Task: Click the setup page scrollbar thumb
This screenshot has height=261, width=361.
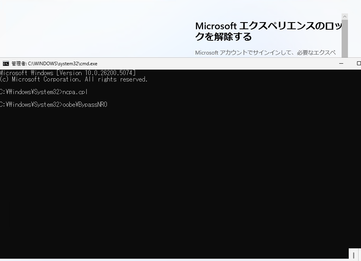Action: (345, 39)
